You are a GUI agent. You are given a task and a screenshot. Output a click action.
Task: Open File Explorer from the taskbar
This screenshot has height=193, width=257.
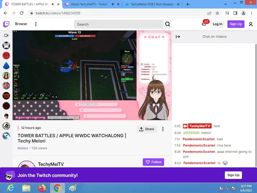coord(26,188)
